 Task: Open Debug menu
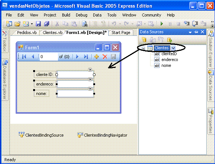tap(82, 15)
